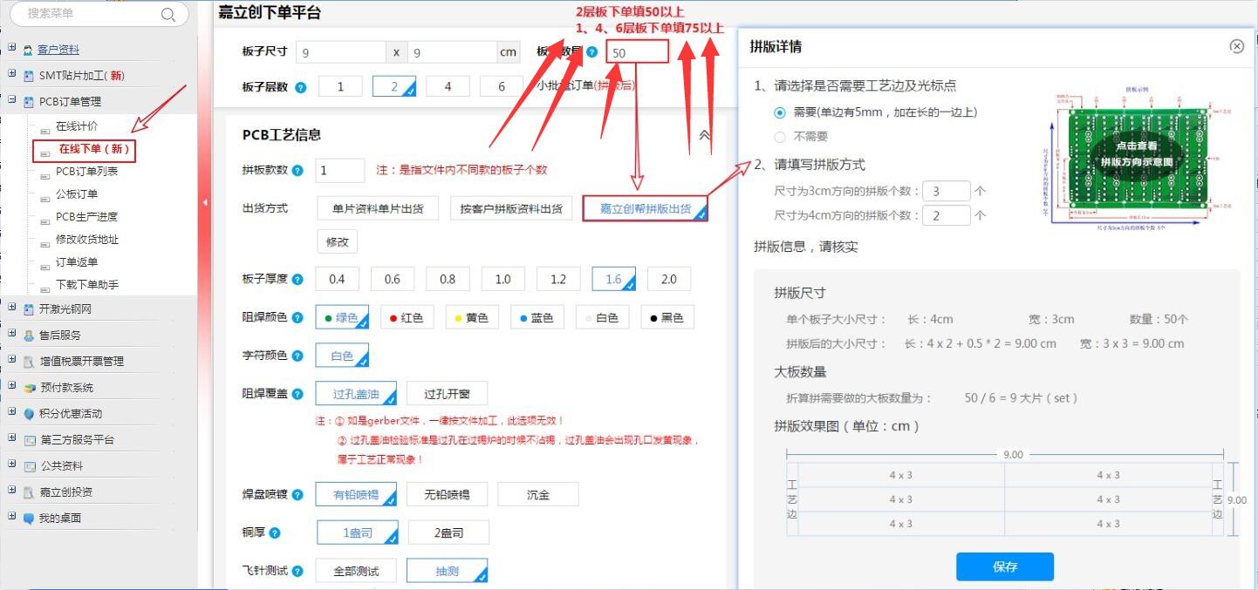Click the 预付款系统 icon in the sidebar
The width and height of the screenshot is (1258, 590).
pyautogui.click(x=29, y=388)
